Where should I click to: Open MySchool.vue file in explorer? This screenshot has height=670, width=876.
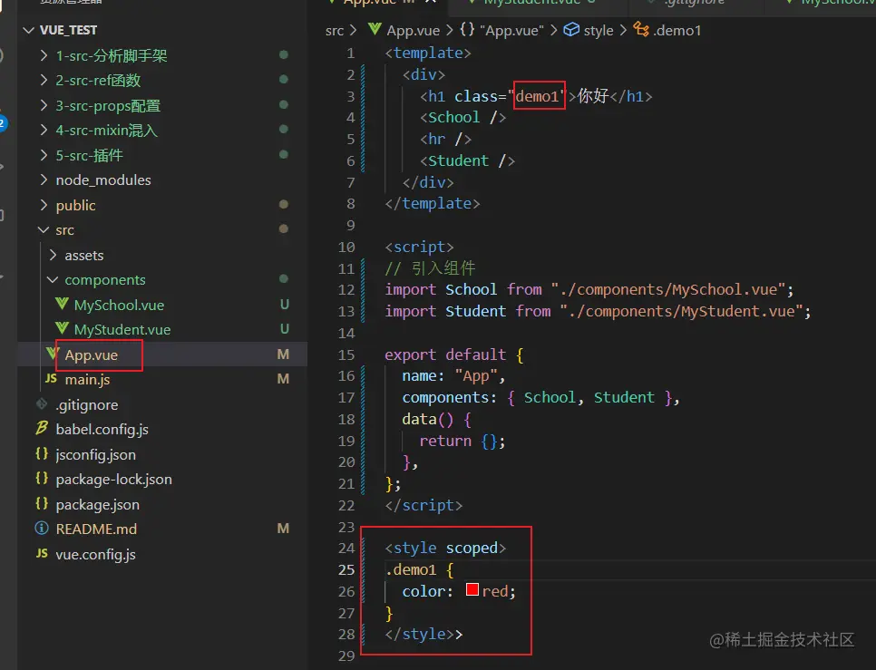[119, 305]
